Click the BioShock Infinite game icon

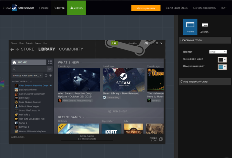(16, 90)
